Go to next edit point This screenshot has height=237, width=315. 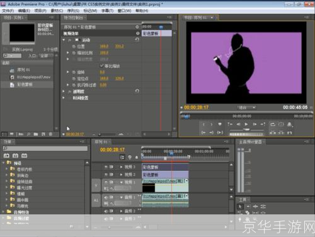pos(263,124)
